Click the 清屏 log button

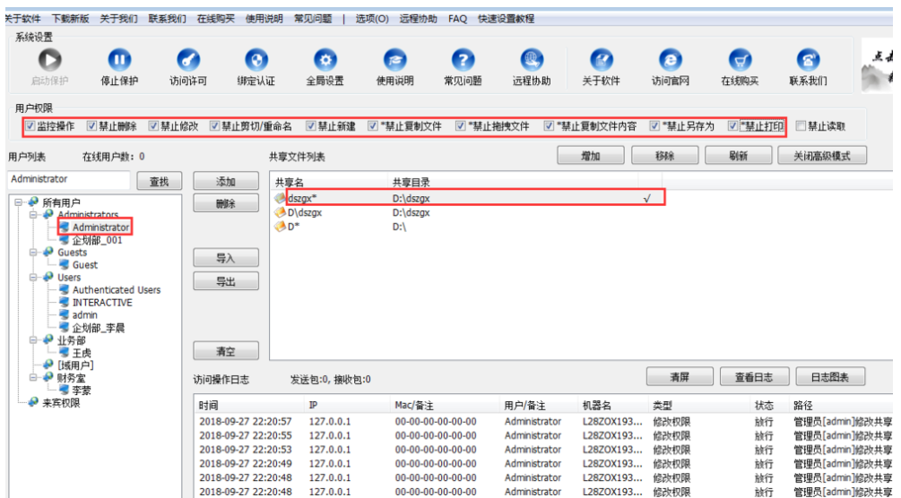[x=680, y=377]
